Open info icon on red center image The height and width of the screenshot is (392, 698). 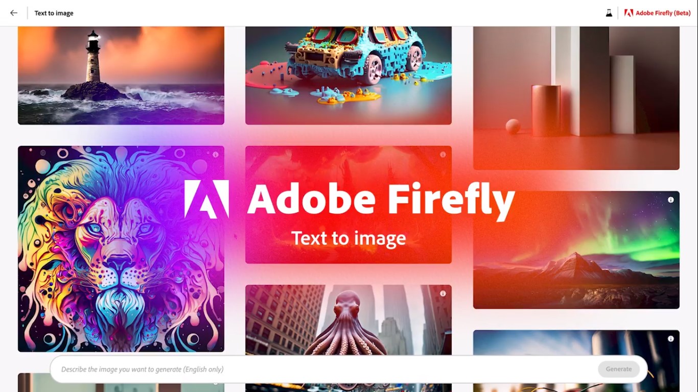[x=443, y=155]
